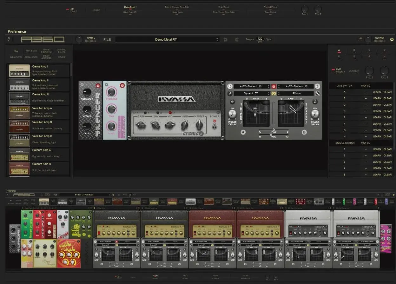Select amp channel 2 LED
Screen dimensions: 396x284
(158, 113)
